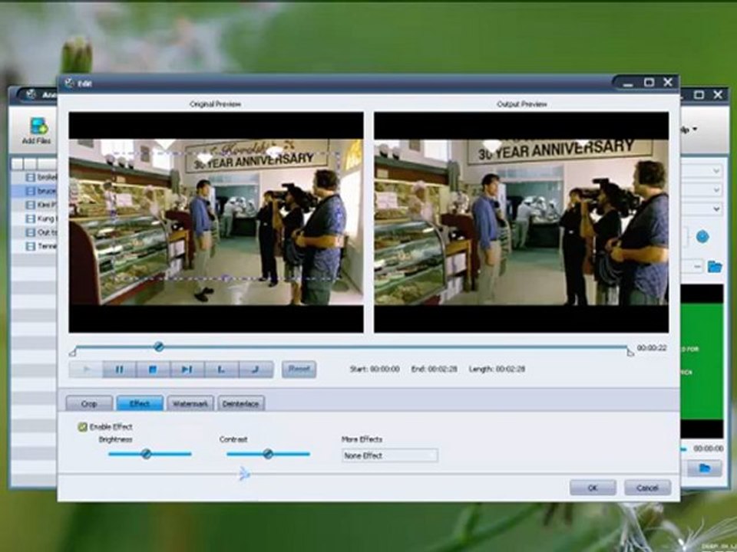This screenshot has width=737, height=552.
Task: Select the first video file in background list
Action: pos(35,177)
